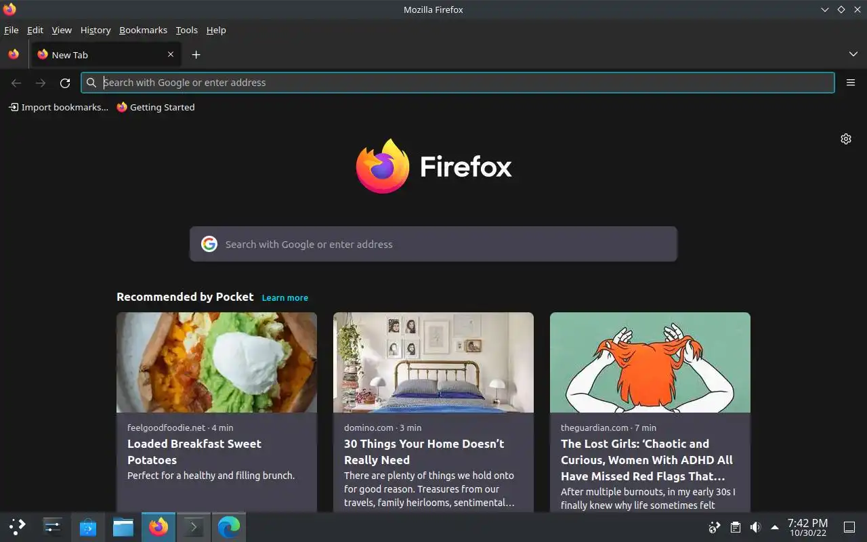Open Konsole terminal from taskbar
This screenshot has height=542, width=867.
click(194, 526)
